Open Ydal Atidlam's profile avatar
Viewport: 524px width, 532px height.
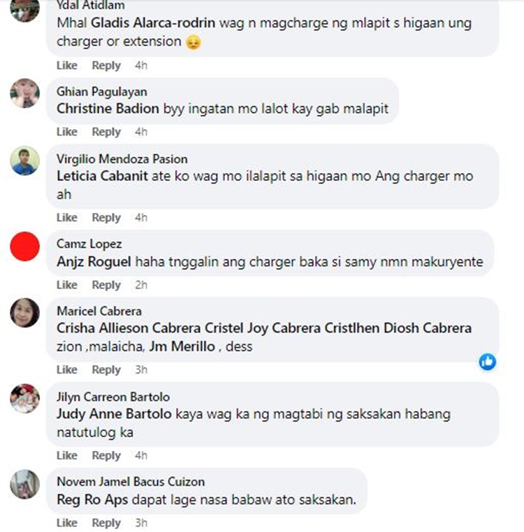point(24,8)
